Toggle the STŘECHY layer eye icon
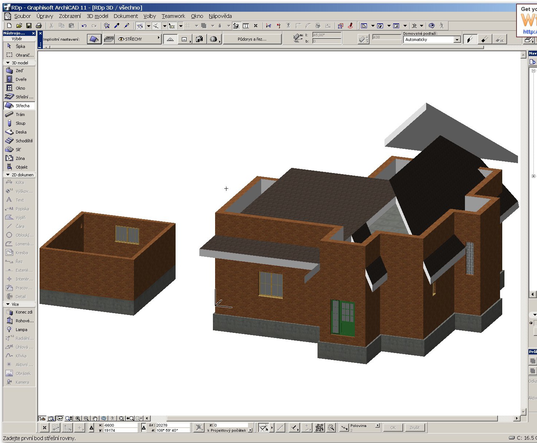Viewport: 537px width, 443px height. [x=121, y=39]
